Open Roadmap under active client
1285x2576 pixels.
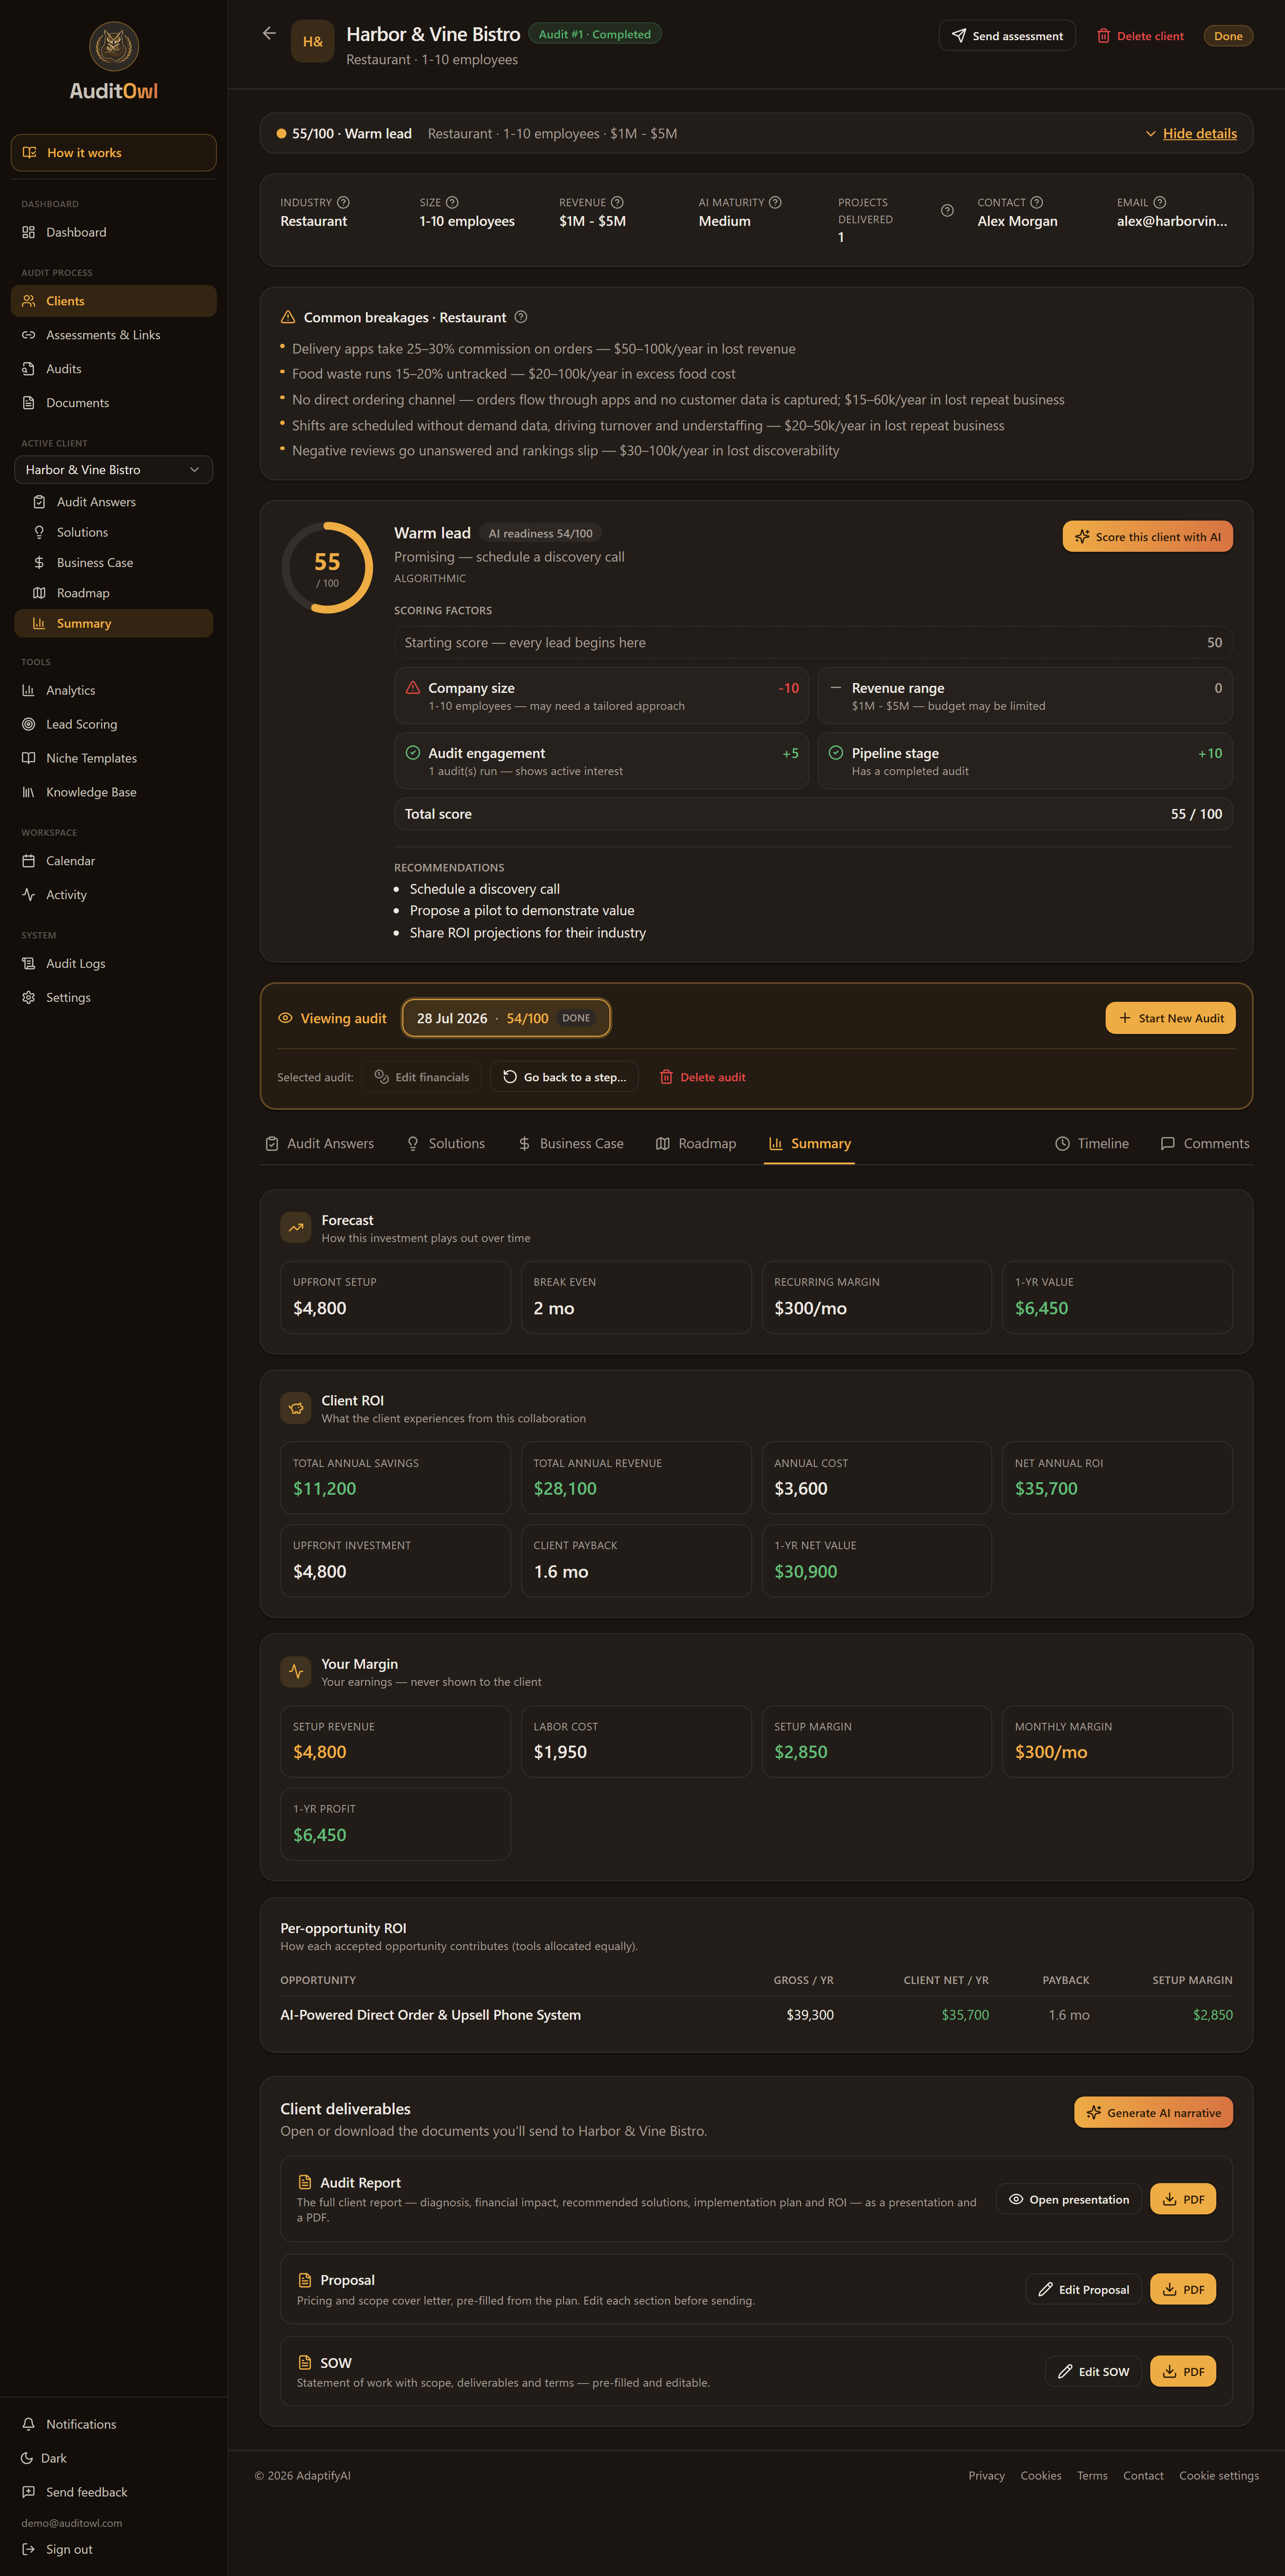click(x=114, y=593)
